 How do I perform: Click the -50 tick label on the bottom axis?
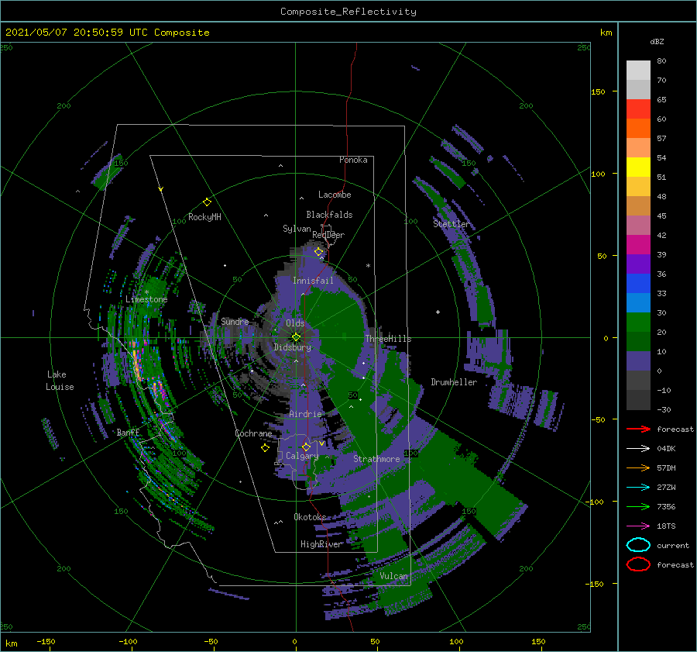pyautogui.click(x=211, y=641)
